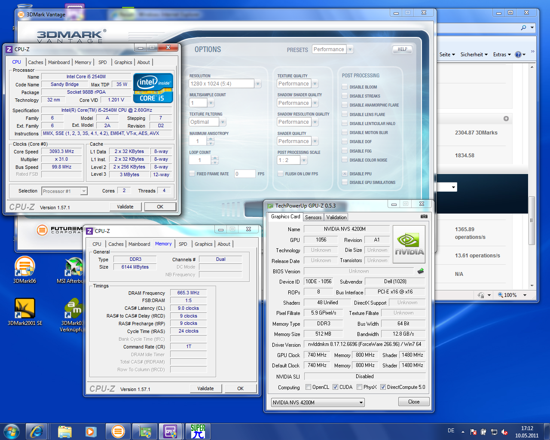Screen dimensions: 550x440
Task: Click the Close button in GPU-Z
Action: pos(414,402)
